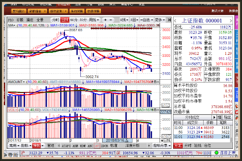Open AMOUNT indicator dropdown

coord(16,82)
